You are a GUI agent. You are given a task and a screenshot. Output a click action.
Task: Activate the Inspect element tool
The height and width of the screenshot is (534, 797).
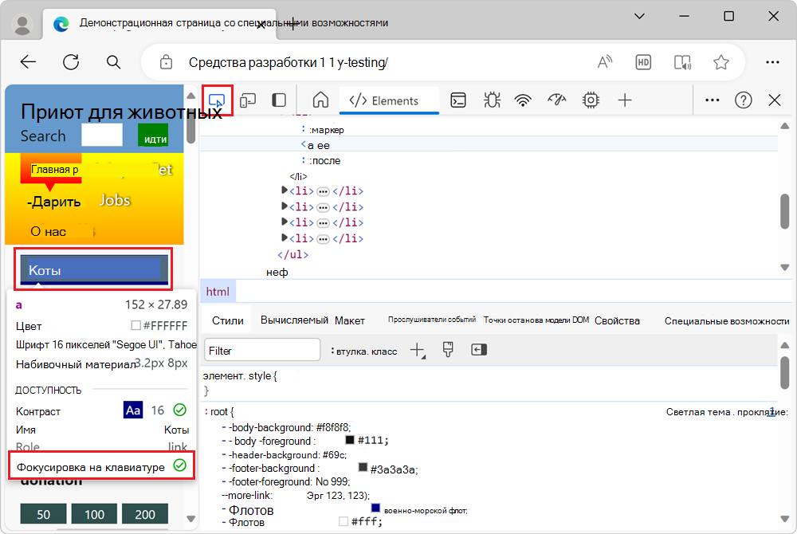pos(217,100)
